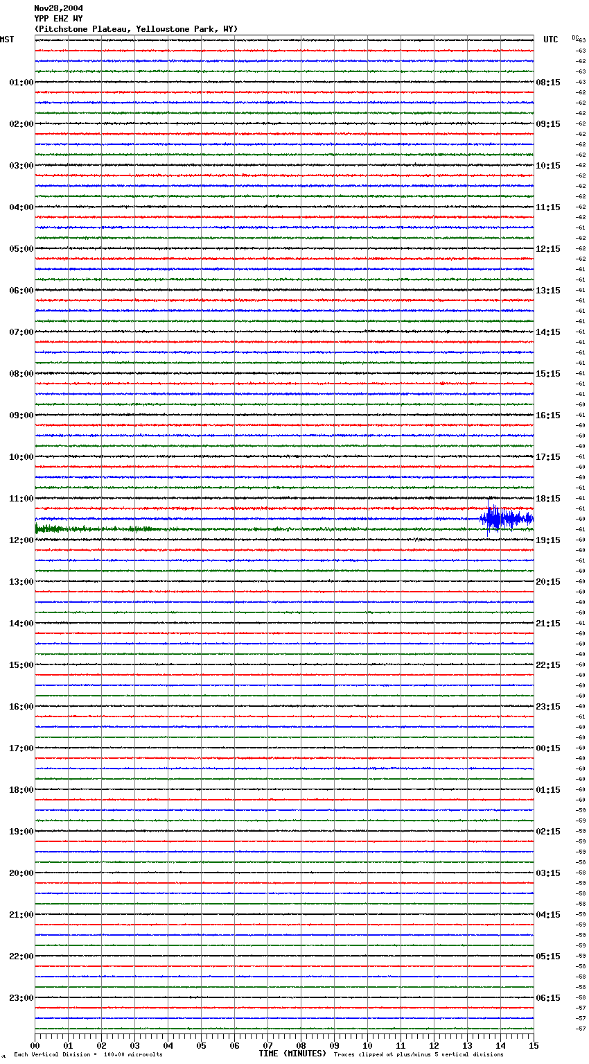
Task: Click the 06:15 UTC time label
Action: point(548,998)
